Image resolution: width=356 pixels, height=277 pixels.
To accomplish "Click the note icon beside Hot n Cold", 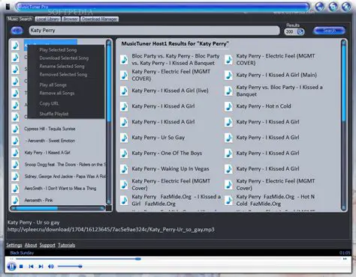I will [228, 106].
